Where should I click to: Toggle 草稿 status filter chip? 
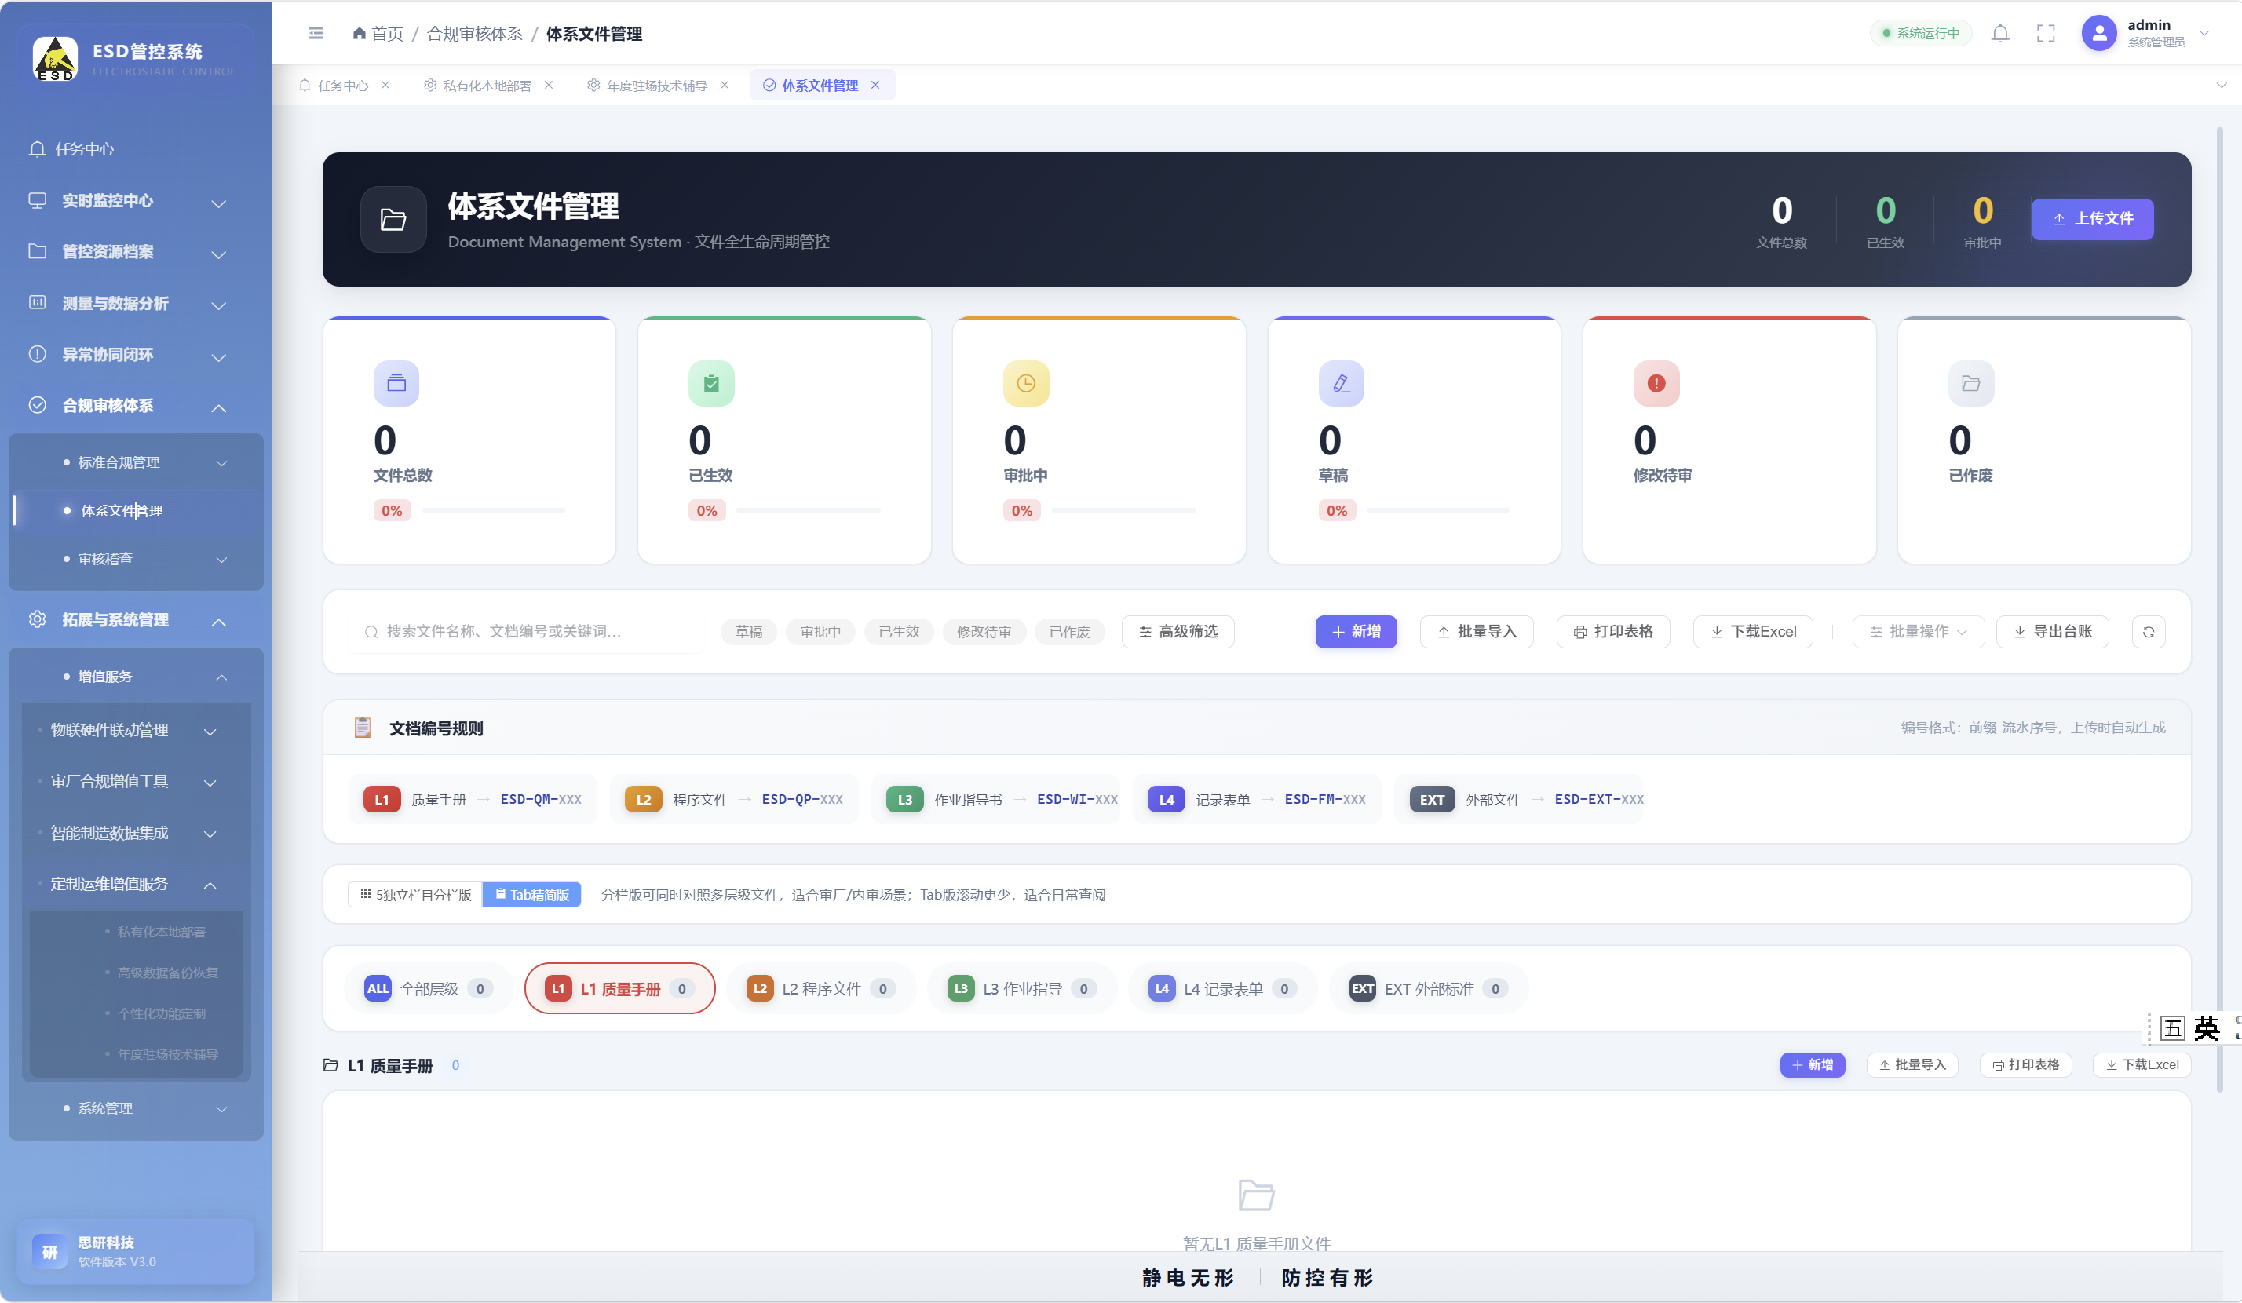(x=748, y=632)
